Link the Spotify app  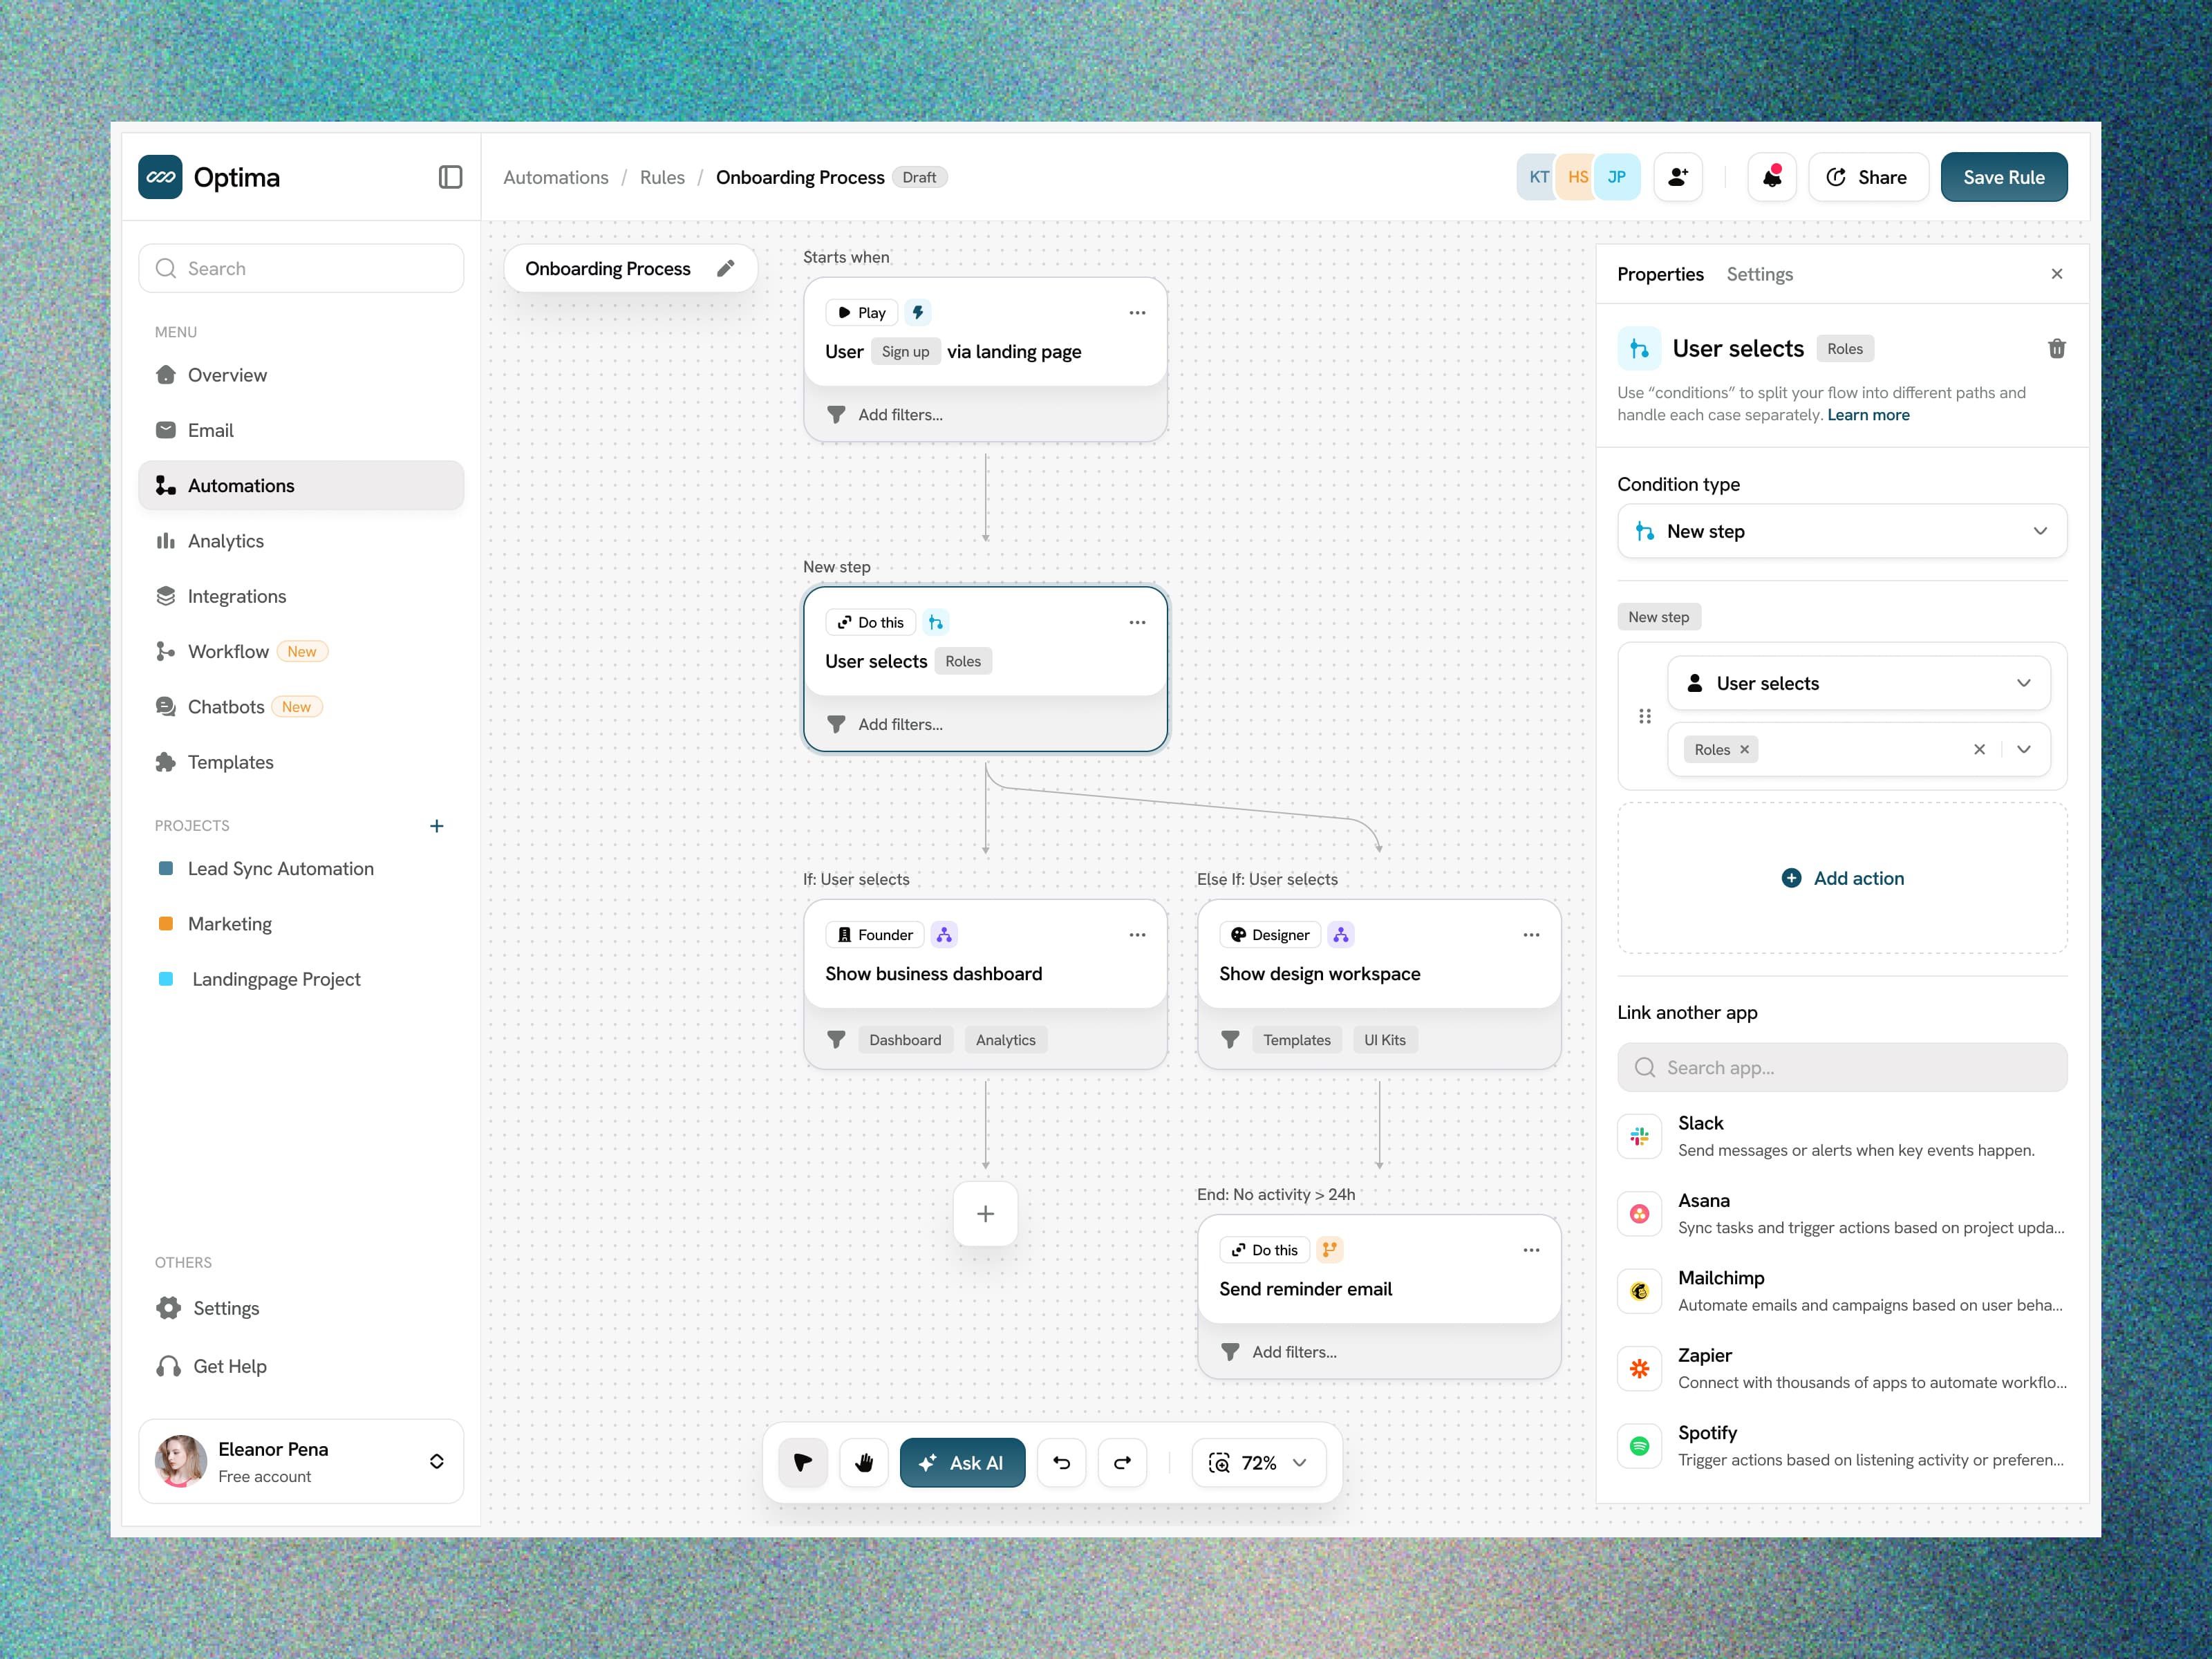(1841, 1446)
